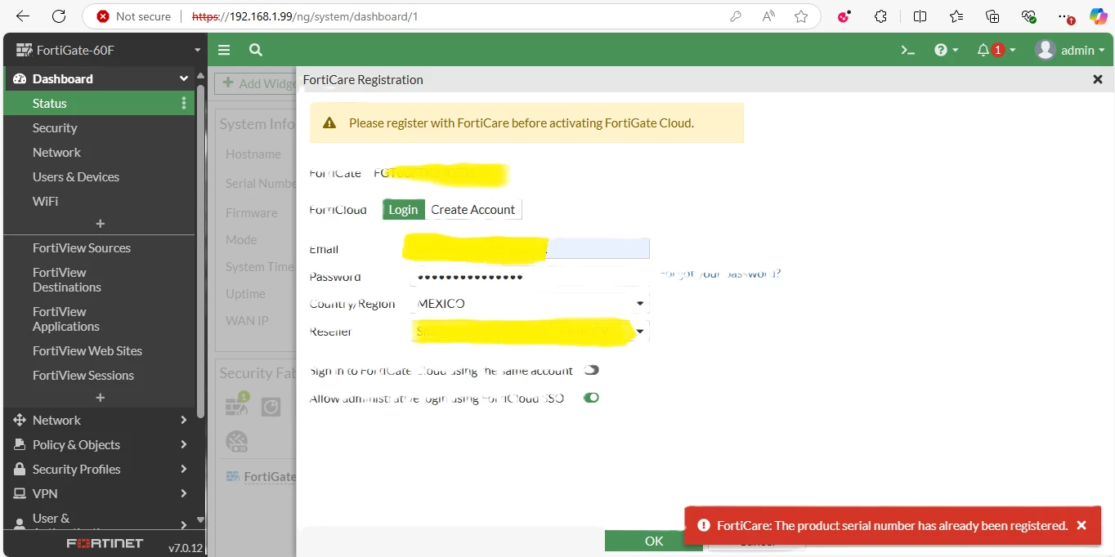
Task: Click the Add Widget button
Action: [x=257, y=83]
